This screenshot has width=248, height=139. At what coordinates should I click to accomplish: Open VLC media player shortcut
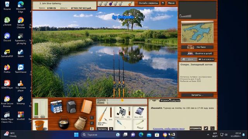coord(21,86)
